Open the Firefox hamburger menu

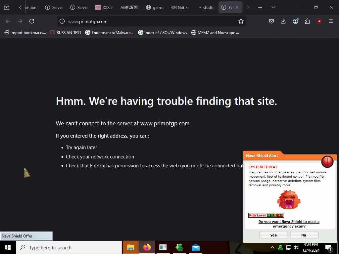coord(331,21)
